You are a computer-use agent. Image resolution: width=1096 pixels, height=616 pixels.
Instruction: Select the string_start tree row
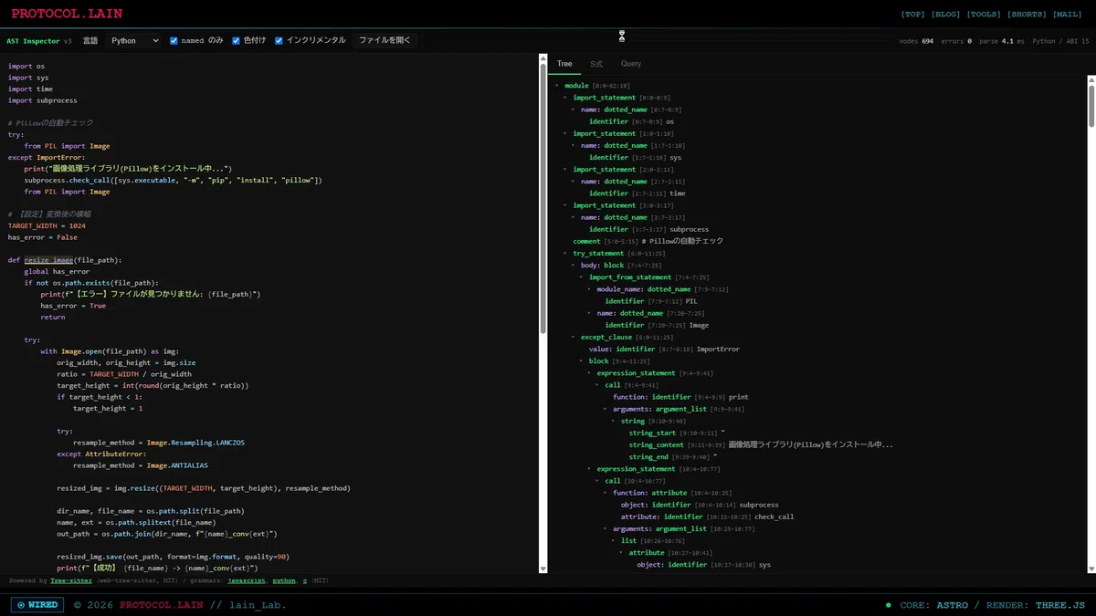click(x=677, y=433)
